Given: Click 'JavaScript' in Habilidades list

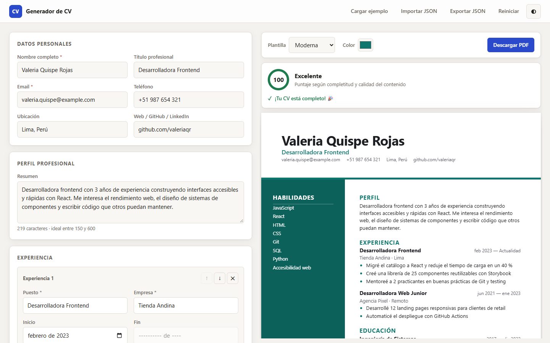Looking at the screenshot, I should pyautogui.click(x=283, y=208).
